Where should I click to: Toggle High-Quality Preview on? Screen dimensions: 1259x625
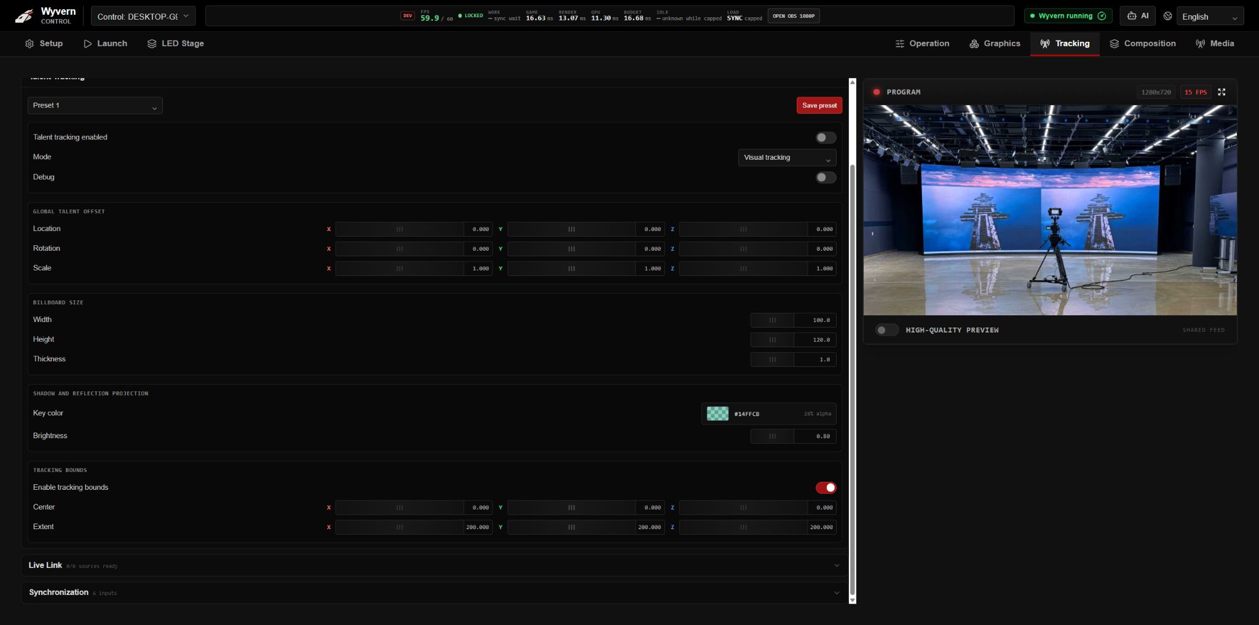[886, 330]
